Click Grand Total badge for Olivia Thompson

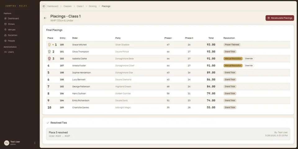[x=230, y=51]
